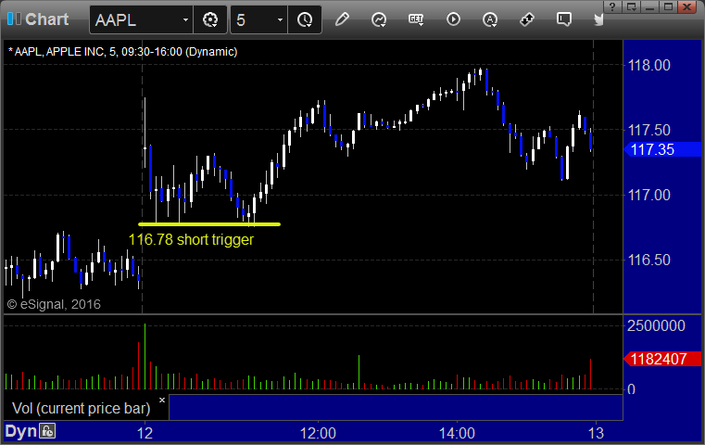Click the 1182407 volume marker
Viewport: 705px width, 445px height.
tap(662, 359)
